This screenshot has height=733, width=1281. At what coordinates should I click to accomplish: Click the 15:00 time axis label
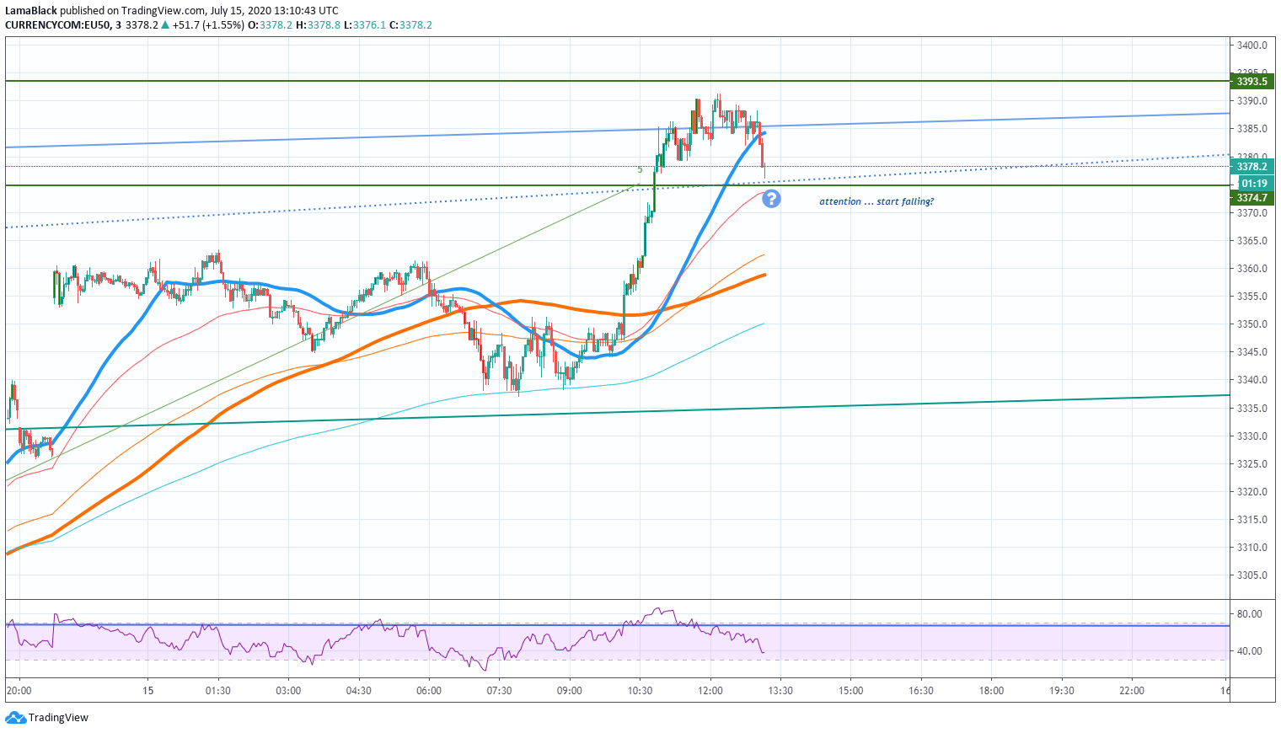pos(850,691)
